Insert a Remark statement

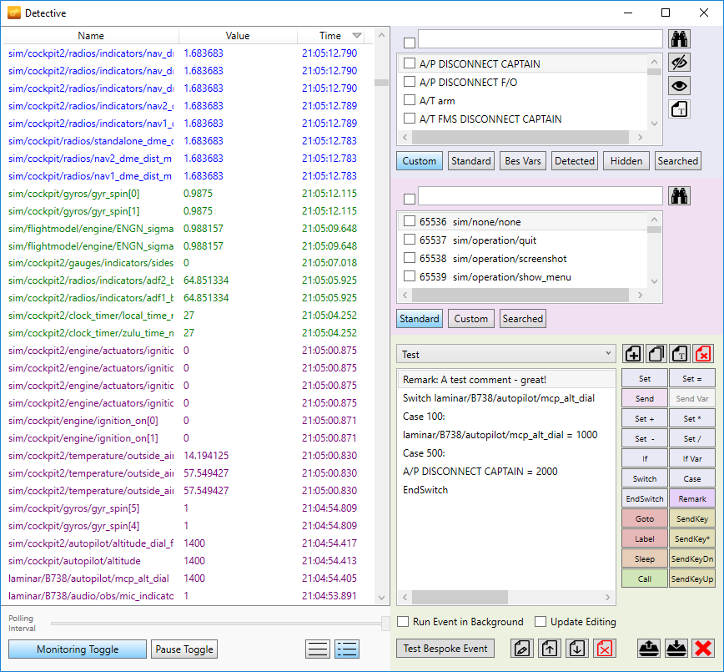[x=692, y=498]
